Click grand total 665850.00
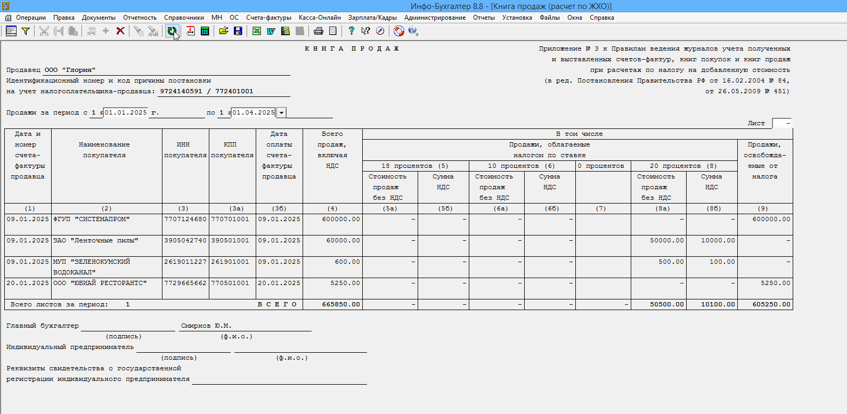Screen dimensions: 847x414 [341, 304]
